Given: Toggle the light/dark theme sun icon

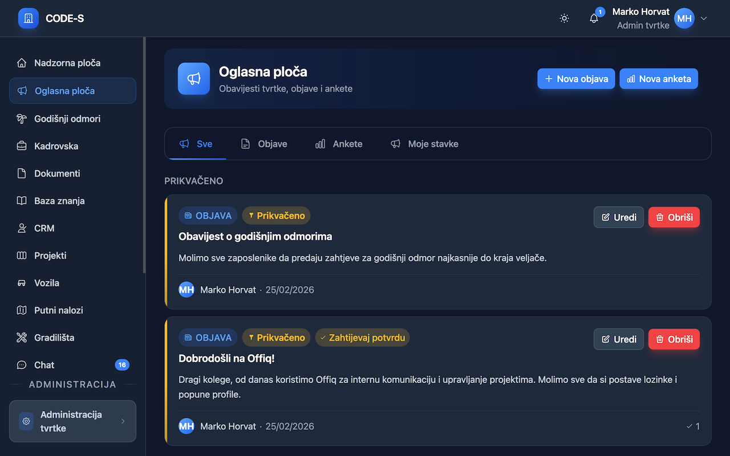Looking at the screenshot, I should tap(564, 18).
